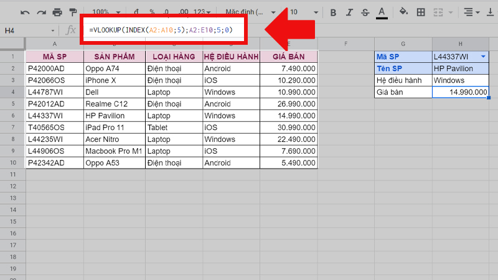Click the Hệ điều hành label cell
This screenshot has height=280, width=498.
403,80
